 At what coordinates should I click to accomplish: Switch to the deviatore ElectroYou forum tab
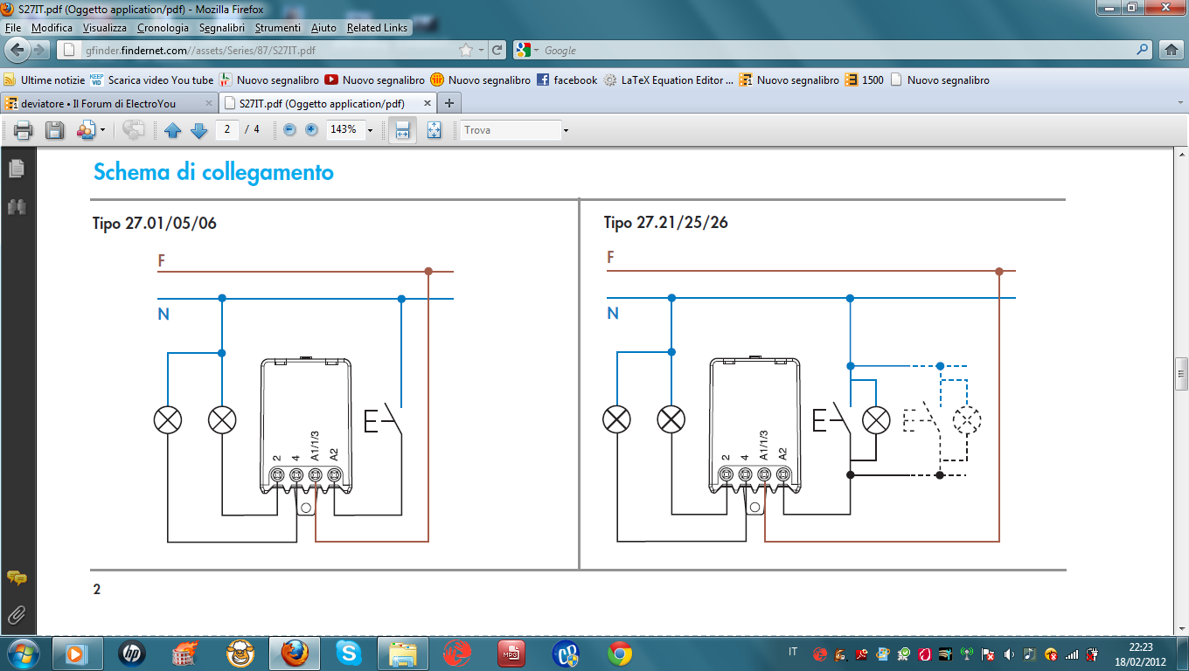tap(105, 103)
